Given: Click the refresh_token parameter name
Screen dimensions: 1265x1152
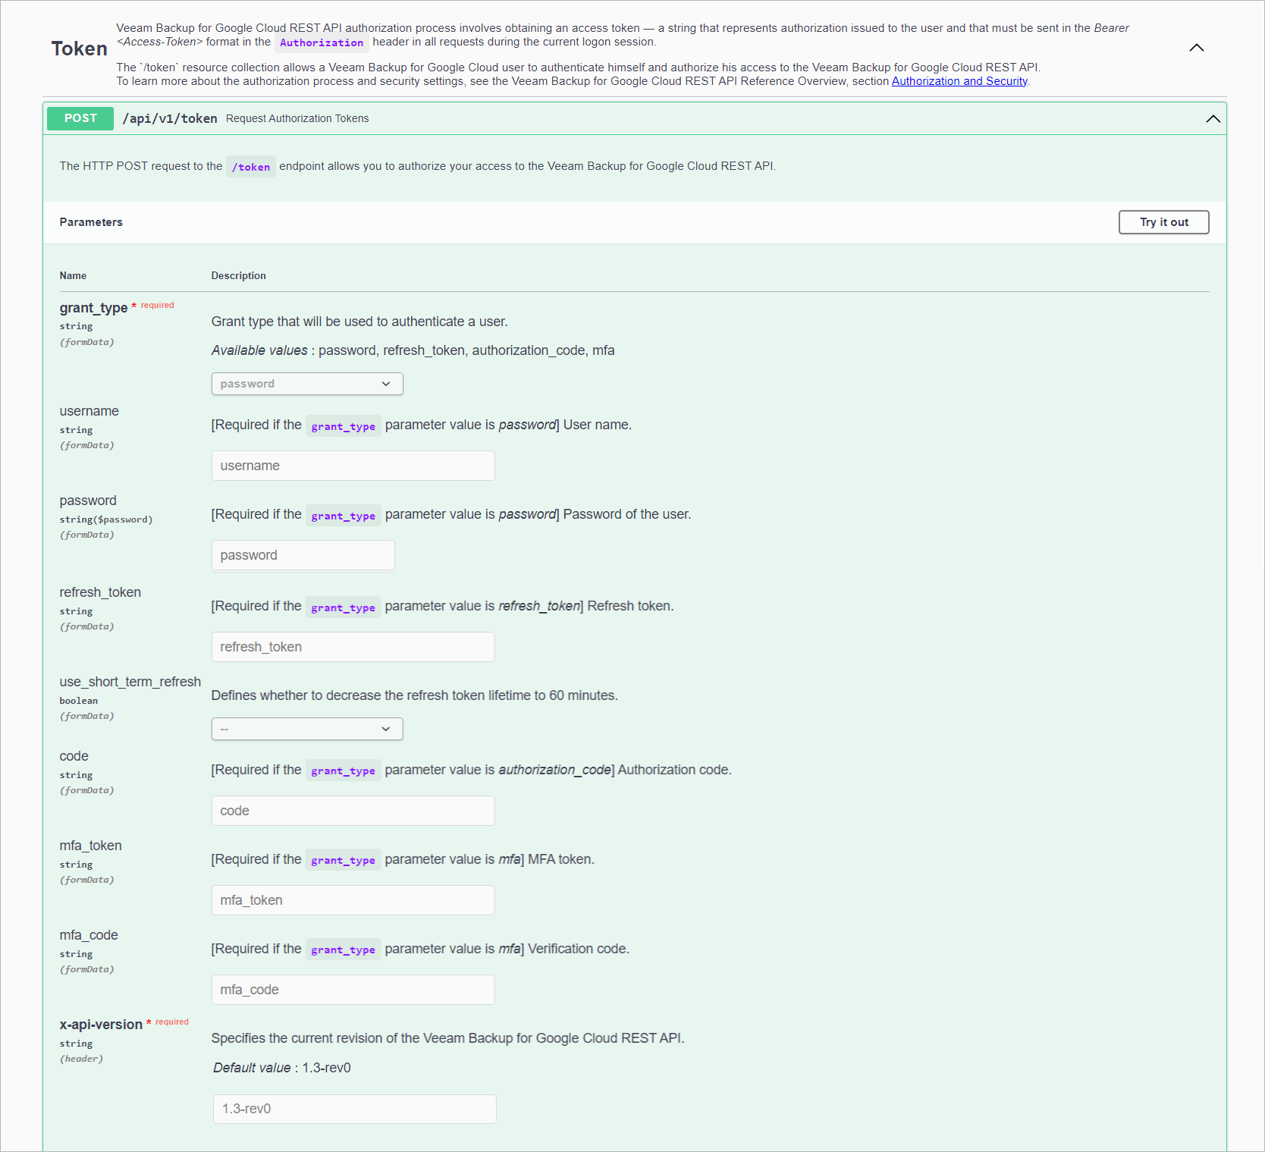Looking at the screenshot, I should click(100, 592).
